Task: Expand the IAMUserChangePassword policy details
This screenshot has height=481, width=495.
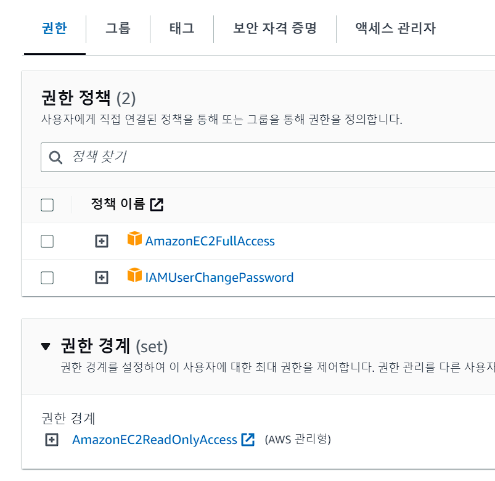Action: 102,277
